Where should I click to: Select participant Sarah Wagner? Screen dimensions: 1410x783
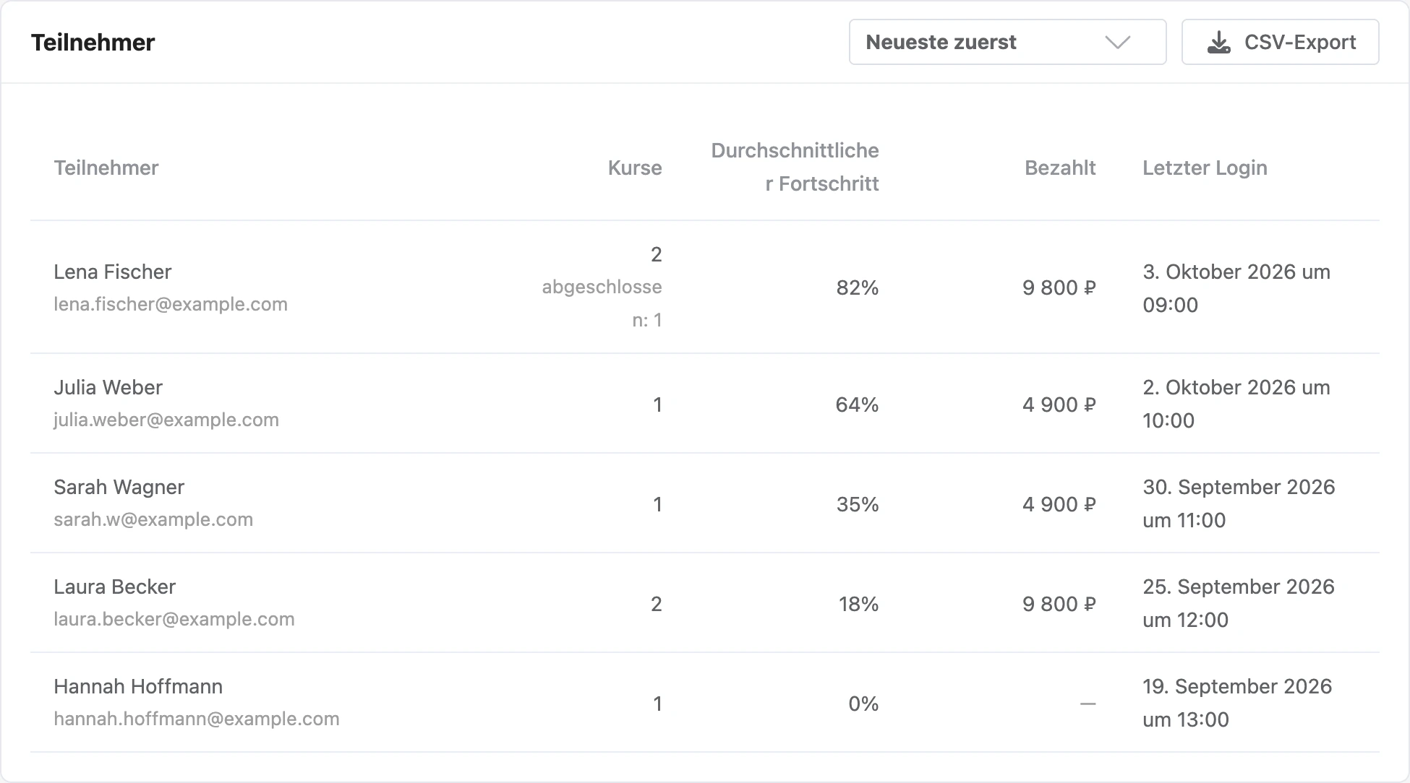119,487
